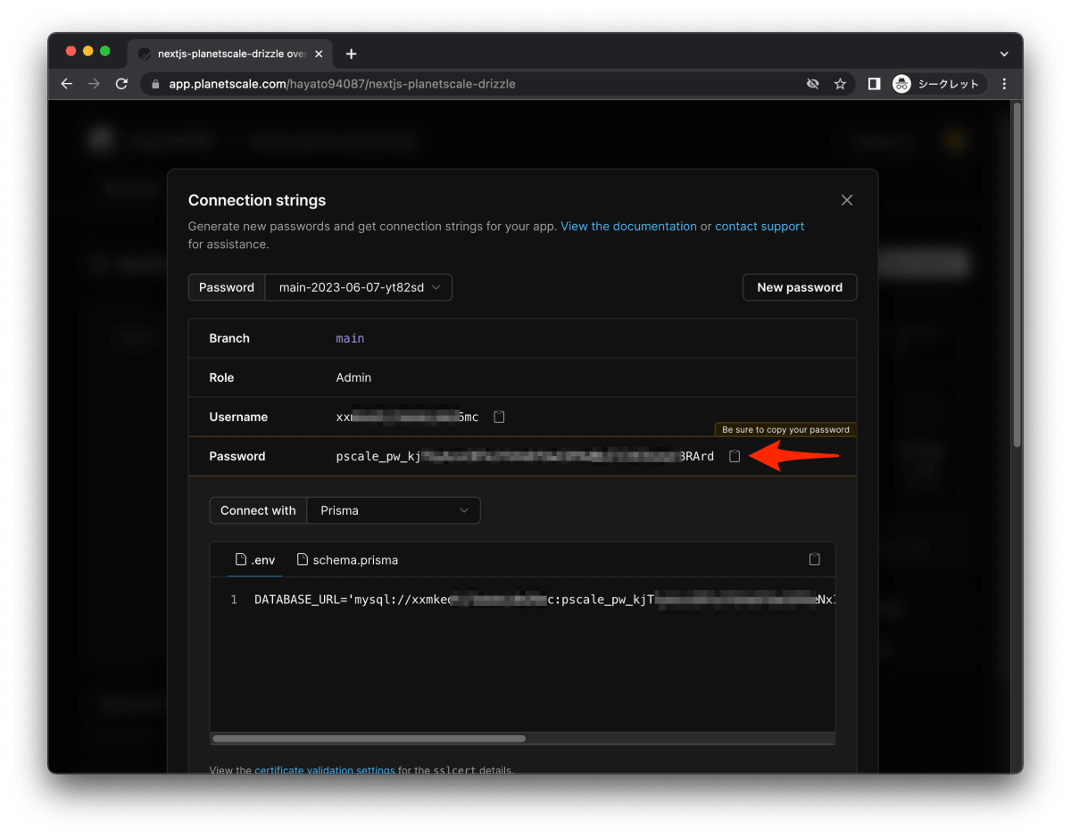Screen dimensions: 1071x837
Task: Switch to the schema.prisma tab
Action: coord(347,559)
